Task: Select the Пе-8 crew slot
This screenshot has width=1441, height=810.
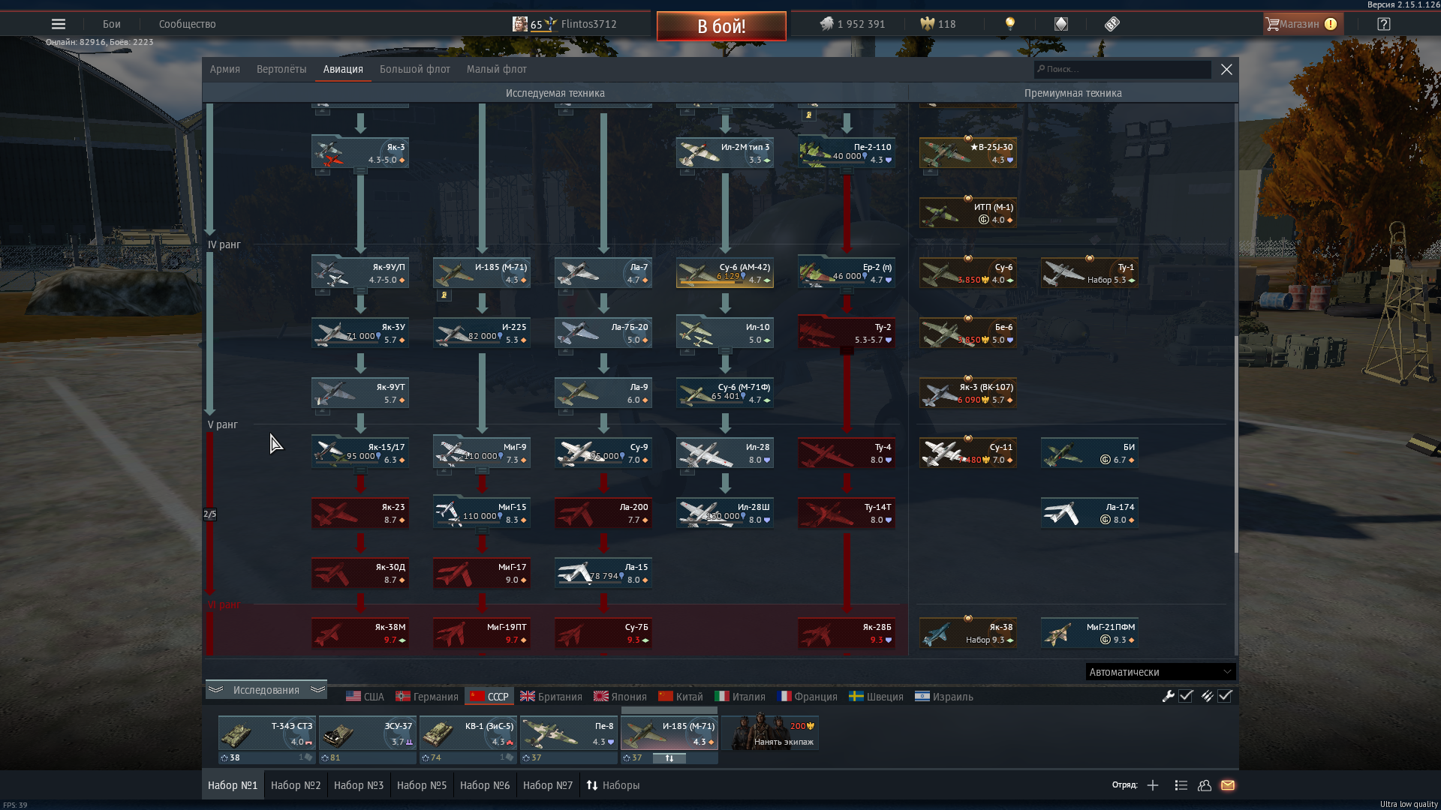Action: click(x=569, y=733)
